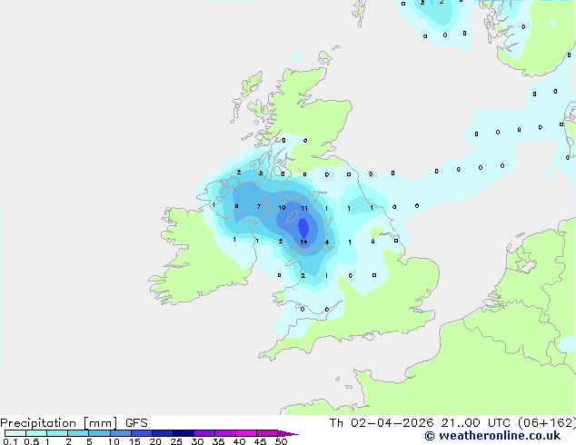
Task: Select the legend swatch between 20 and 25
Action: [163, 433]
